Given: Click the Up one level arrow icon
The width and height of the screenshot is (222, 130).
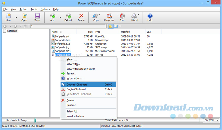Looking at the screenshot, I should coord(25,26).
